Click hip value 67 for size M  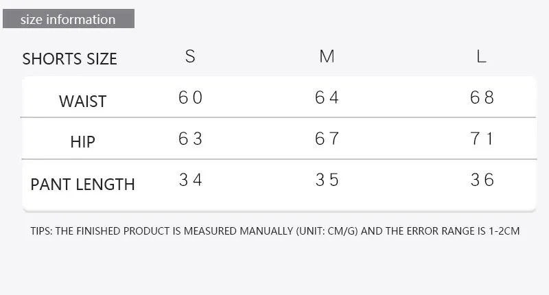tap(327, 139)
